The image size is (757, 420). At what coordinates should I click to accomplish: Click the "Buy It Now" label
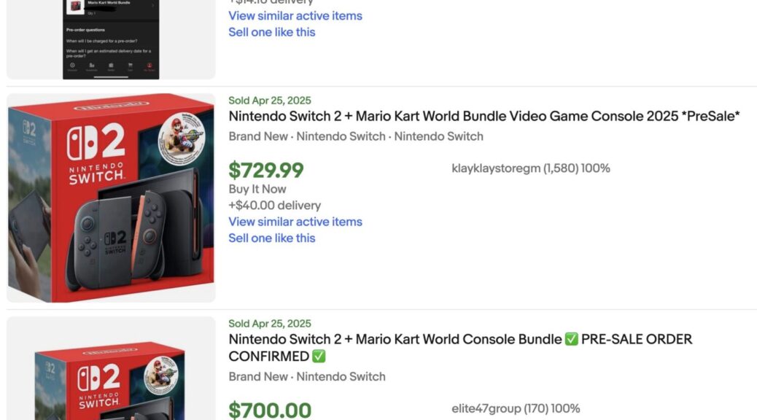coord(257,189)
